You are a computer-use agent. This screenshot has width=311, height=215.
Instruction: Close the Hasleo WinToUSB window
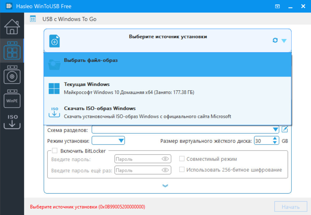coord(303,6)
